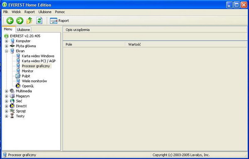Click the Komputer node icon
The height and width of the screenshot is (159, 249).
[12, 41]
